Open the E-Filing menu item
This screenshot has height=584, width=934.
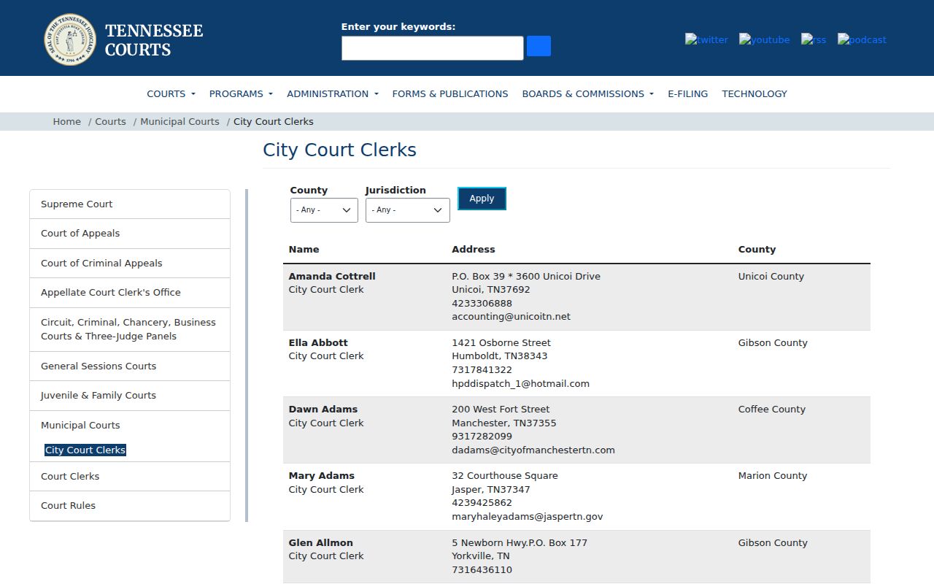point(688,93)
